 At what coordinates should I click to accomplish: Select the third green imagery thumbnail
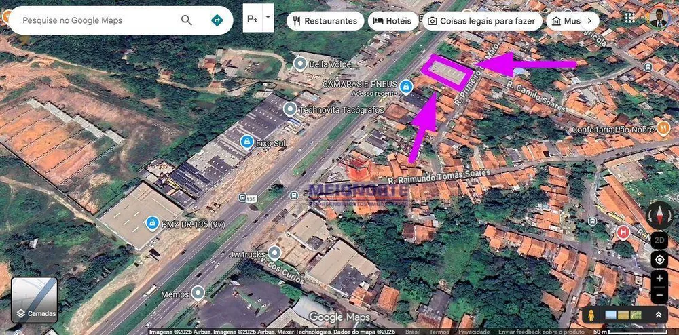pyautogui.click(x=636, y=315)
